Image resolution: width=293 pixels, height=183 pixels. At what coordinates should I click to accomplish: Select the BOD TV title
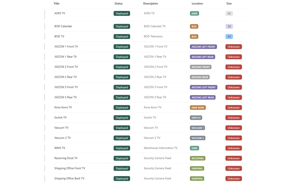59,36
